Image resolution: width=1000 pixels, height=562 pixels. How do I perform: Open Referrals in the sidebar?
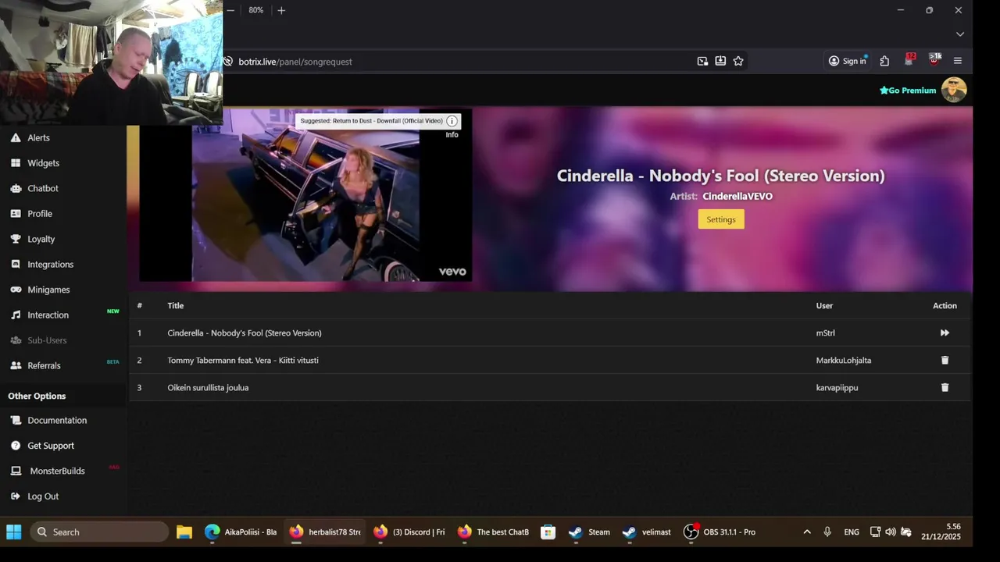tap(44, 365)
